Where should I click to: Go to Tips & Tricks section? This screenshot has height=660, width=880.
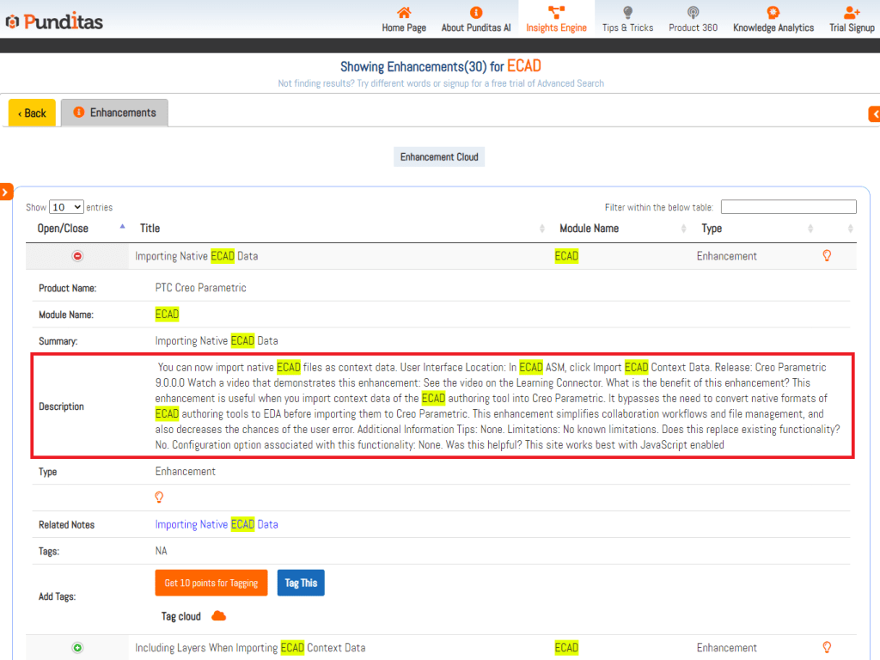[627, 19]
